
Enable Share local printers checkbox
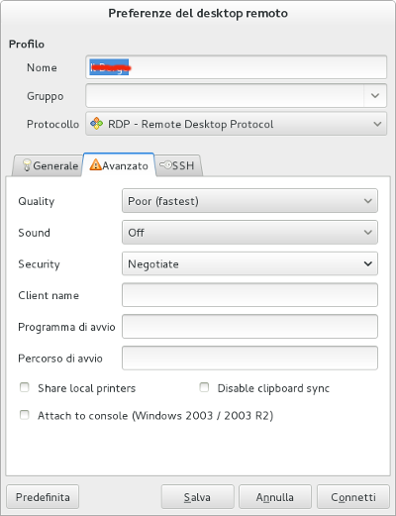[25, 387]
